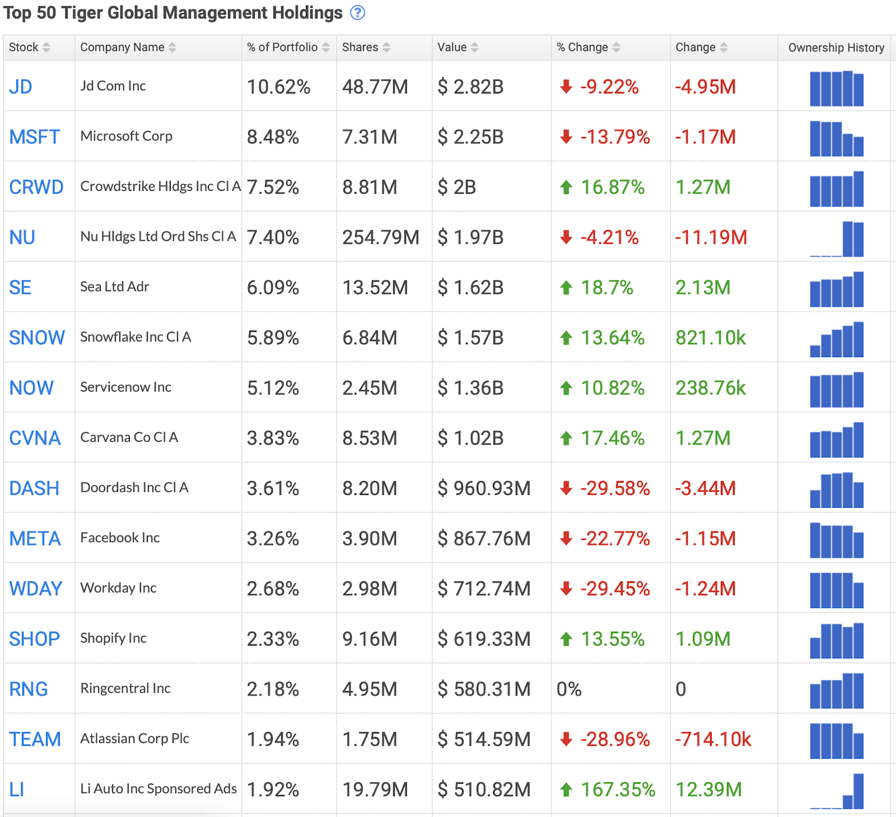
Task: Click the "Workday Inc" company name
Action: click(119, 588)
